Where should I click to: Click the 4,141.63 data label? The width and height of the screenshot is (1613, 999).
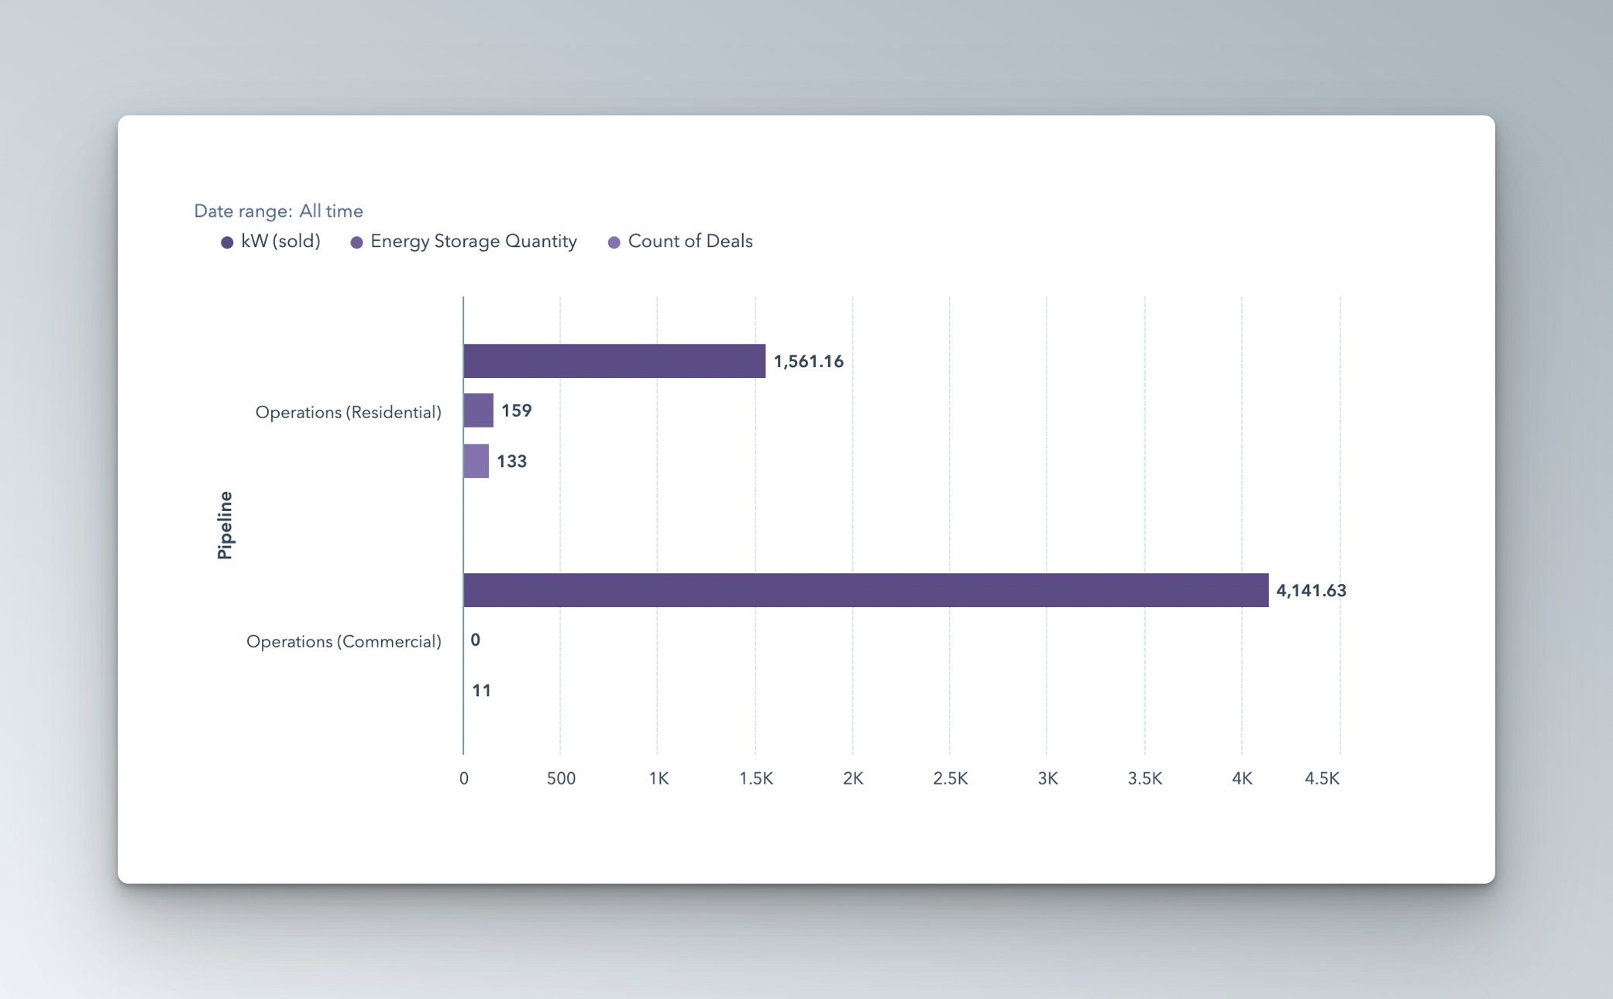(1311, 591)
